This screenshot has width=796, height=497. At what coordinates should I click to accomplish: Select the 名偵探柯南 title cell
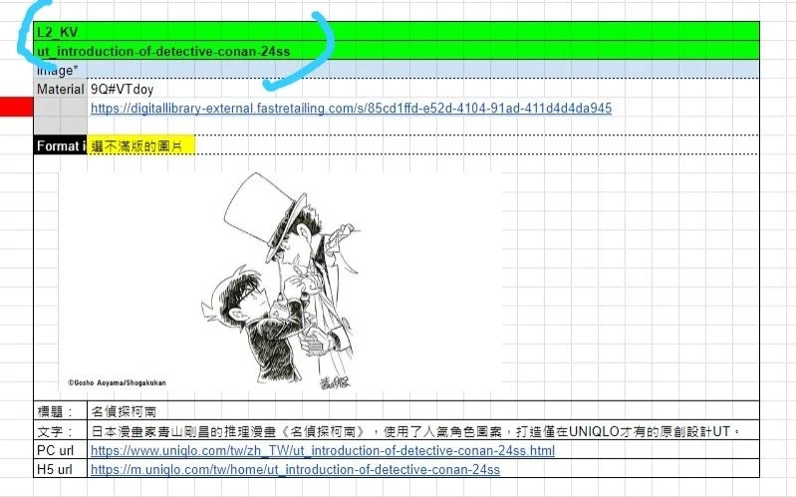(423, 410)
